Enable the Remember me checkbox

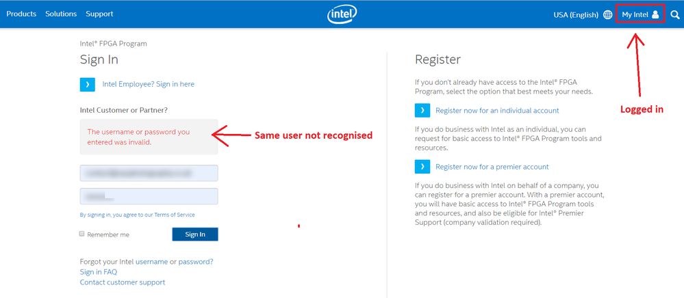click(x=81, y=234)
